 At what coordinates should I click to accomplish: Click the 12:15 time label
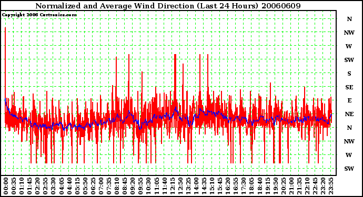point(172,186)
